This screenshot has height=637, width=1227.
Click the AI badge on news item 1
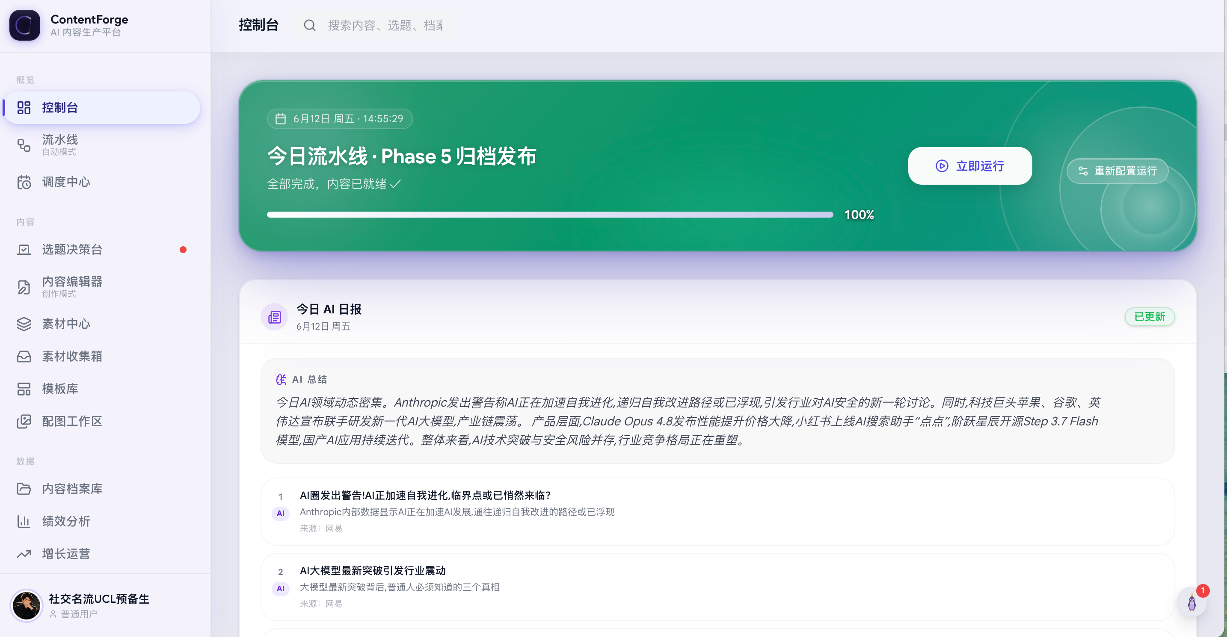[x=281, y=513]
